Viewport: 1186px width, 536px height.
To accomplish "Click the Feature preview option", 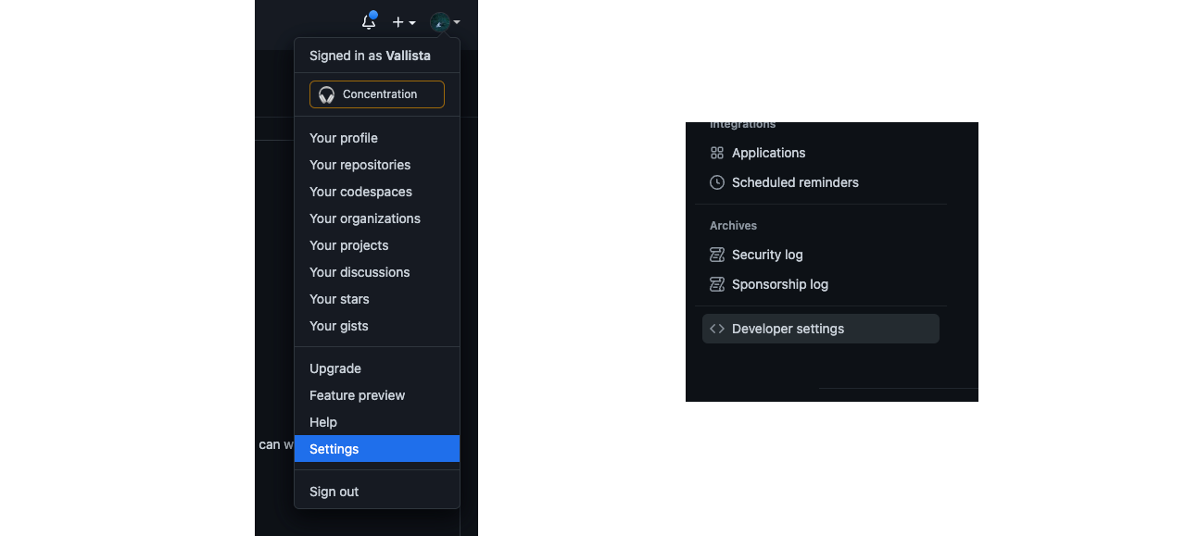I will pyautogui.click(x=357, y=395).
